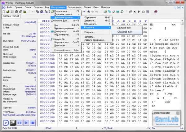Open the Поиск menu

click(x=28, y=7)
